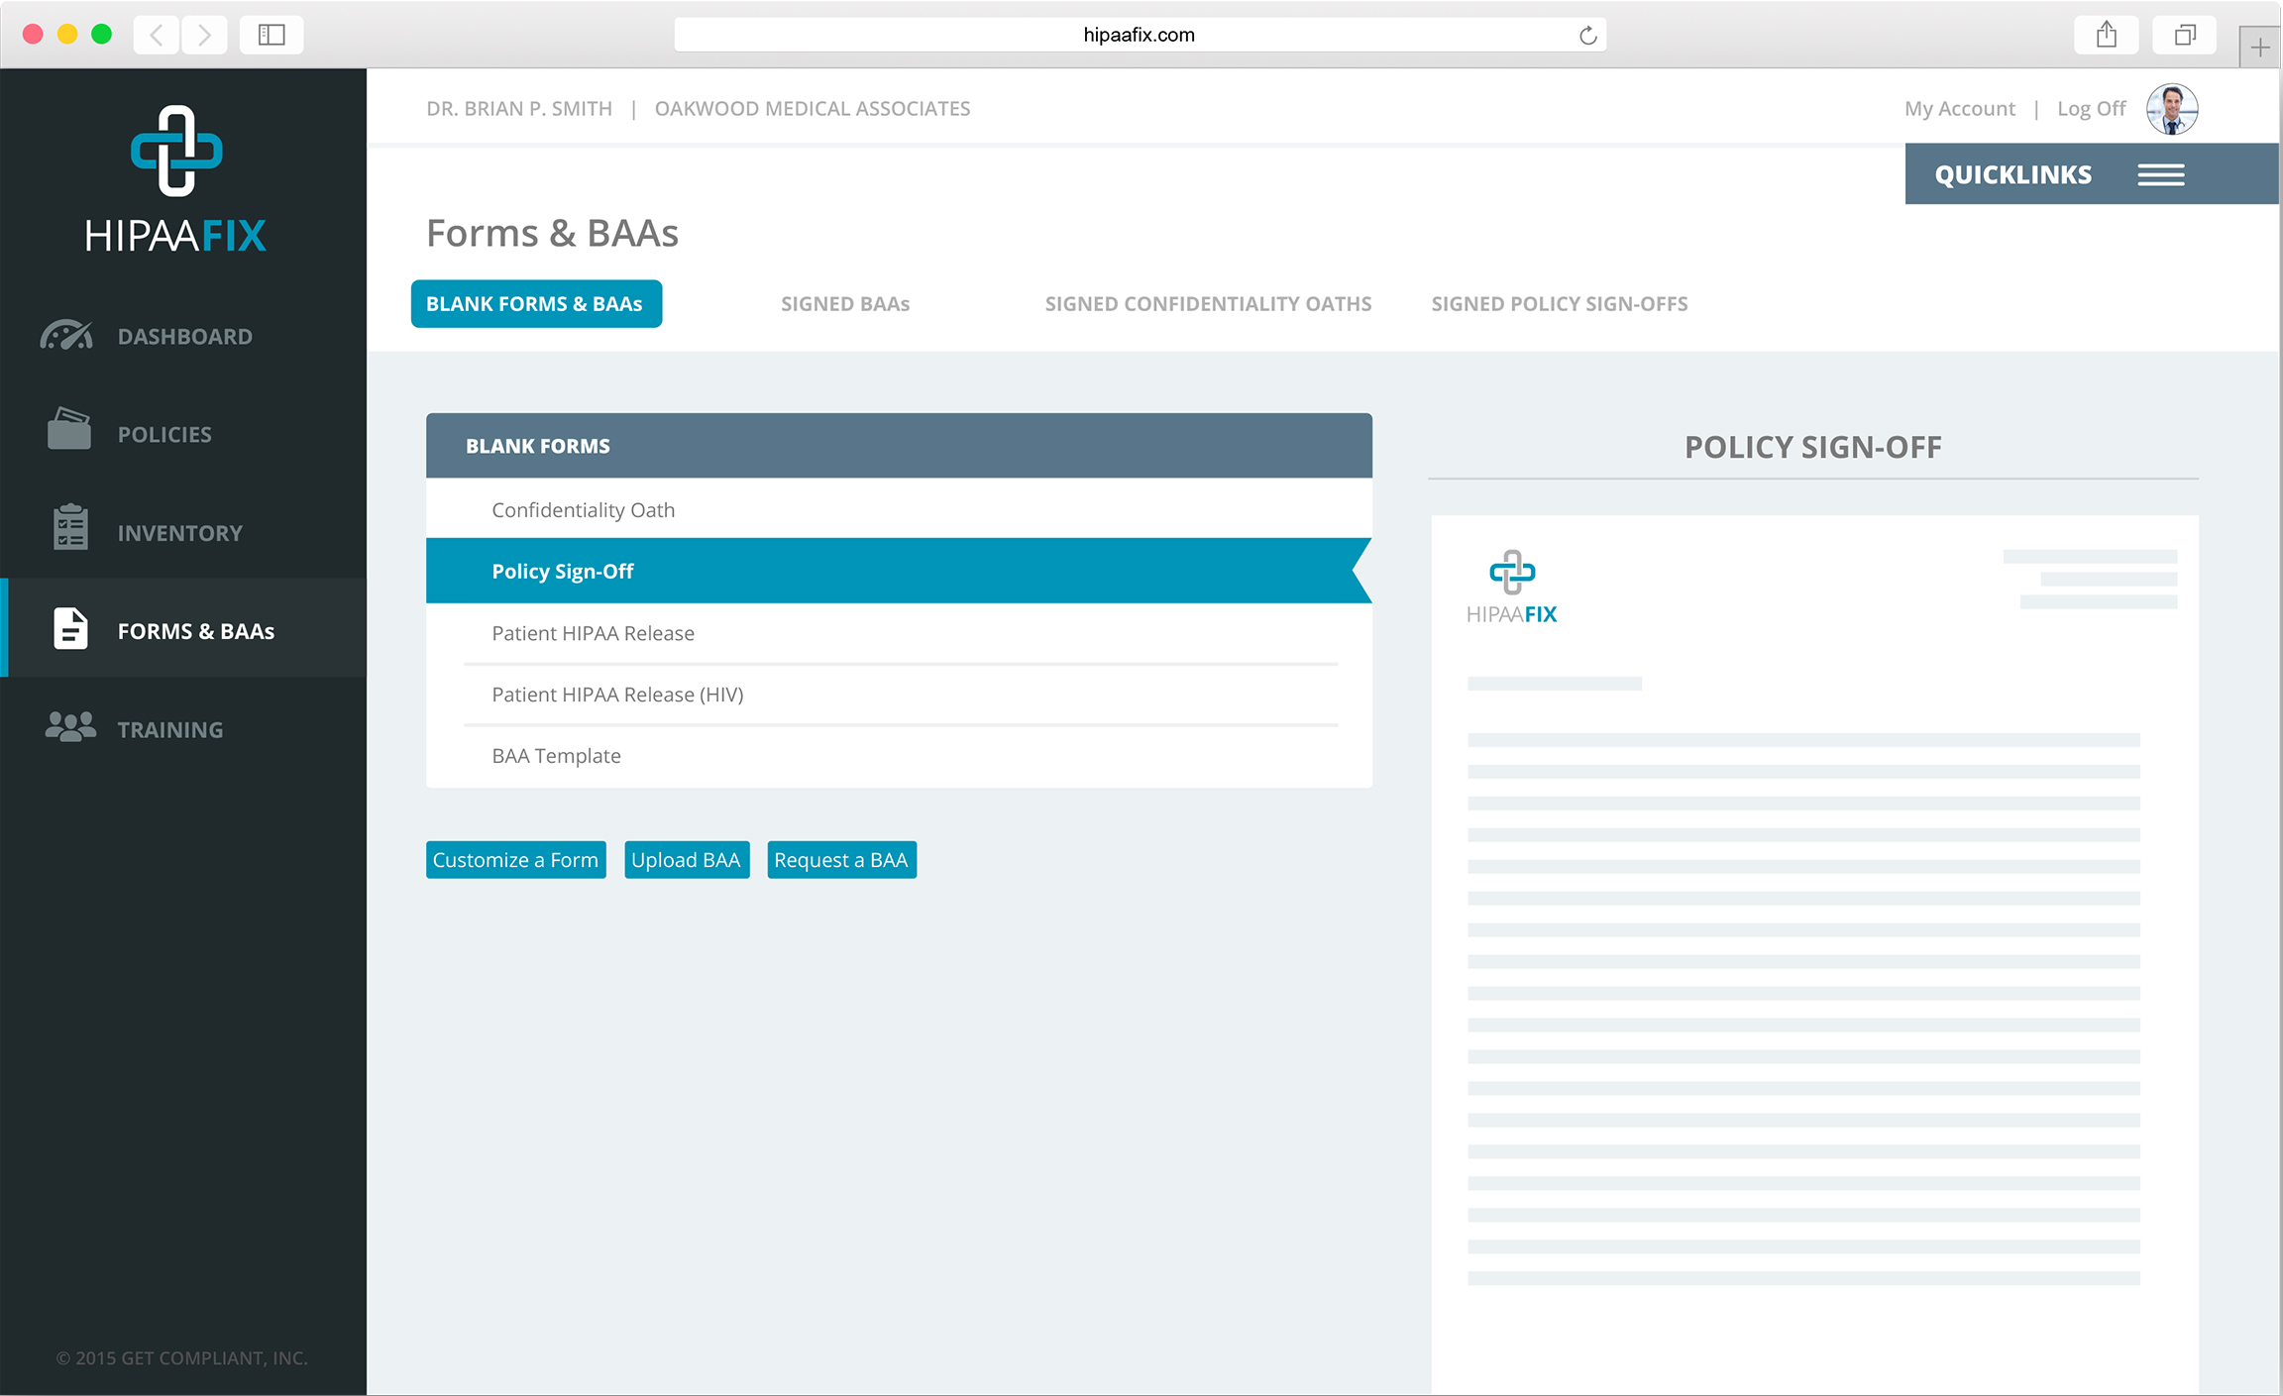Switch to Signed Policy Sign-Offs tab
This screenshot has width=2283, height=1396.
1560,304
